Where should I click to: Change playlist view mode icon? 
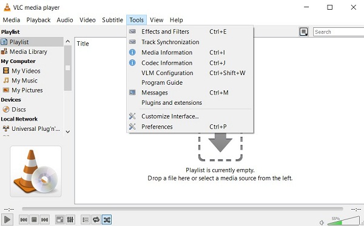[304, 32]
